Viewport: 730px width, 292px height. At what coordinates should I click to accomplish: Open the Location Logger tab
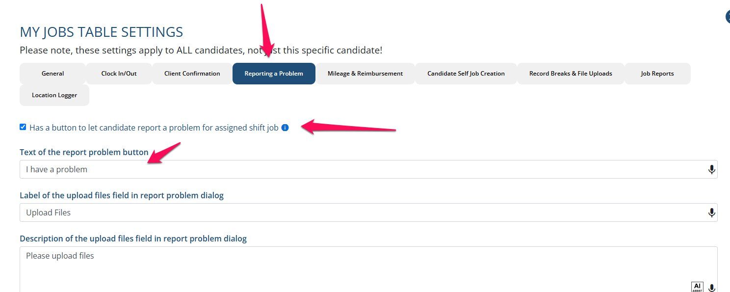point(54,95)
